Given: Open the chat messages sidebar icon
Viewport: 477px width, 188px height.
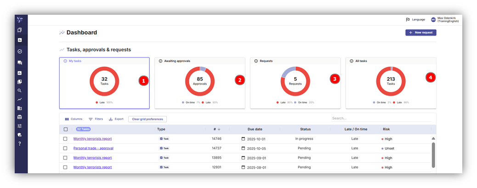Looking at the screenshot, I should (x=20, y=63).
